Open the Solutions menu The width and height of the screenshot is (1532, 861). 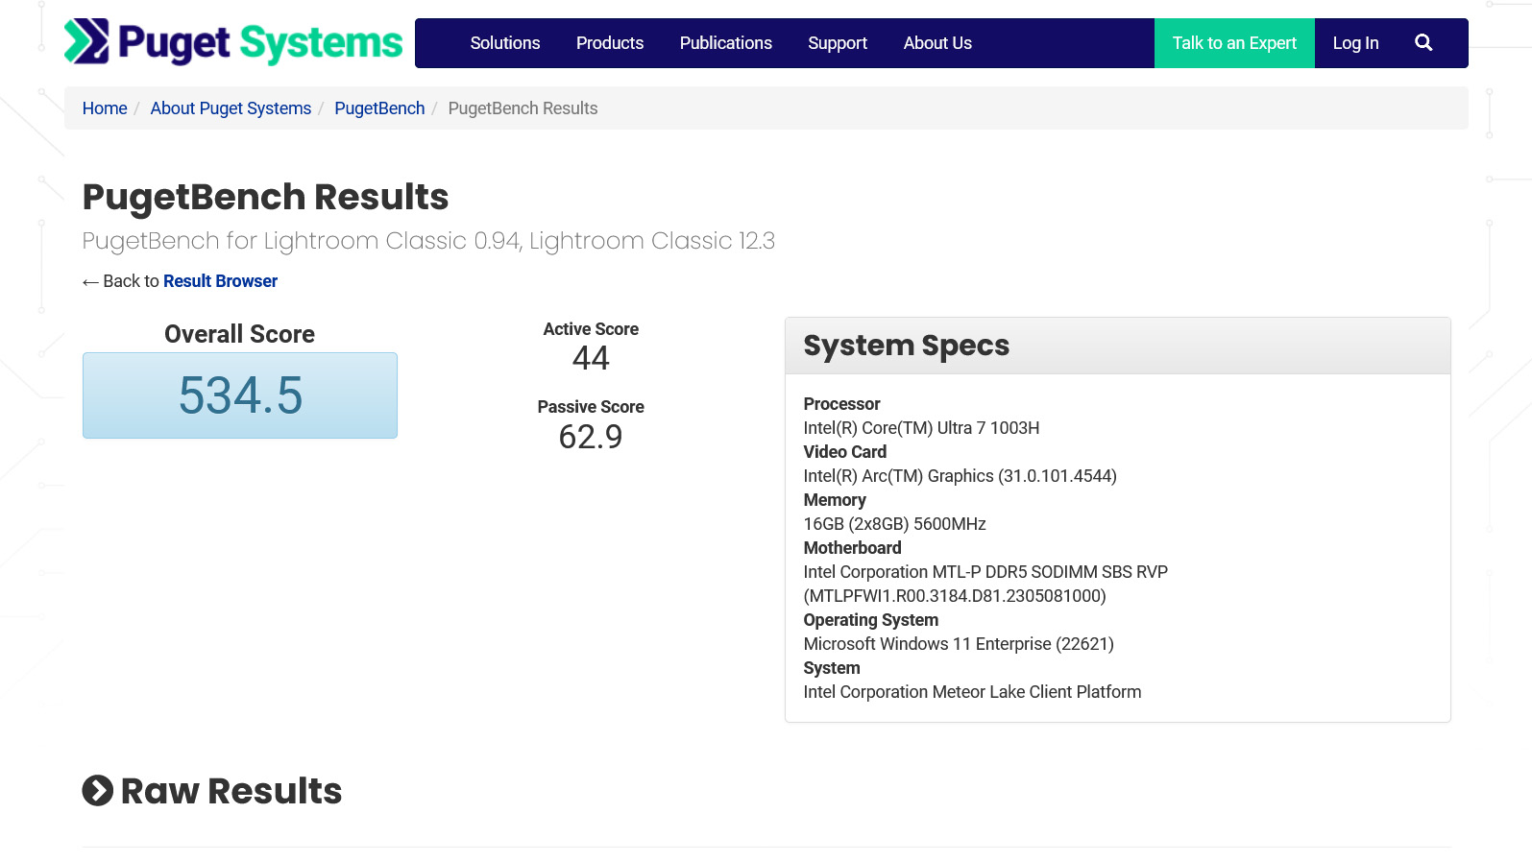click(505, 43)
